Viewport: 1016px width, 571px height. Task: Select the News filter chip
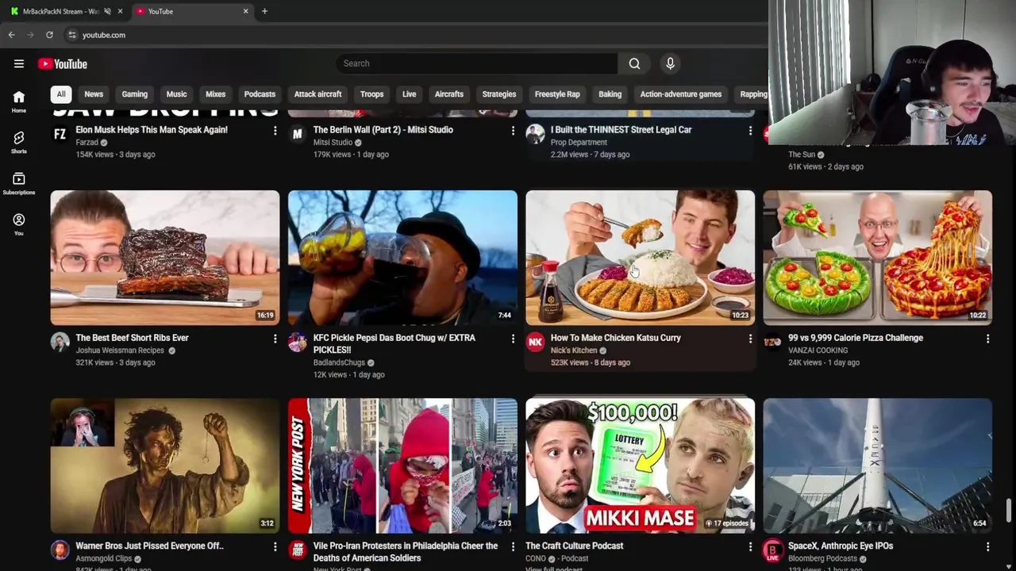click(x=94, y=94)
